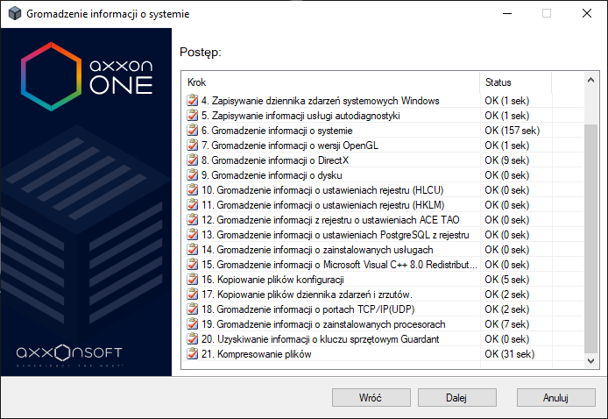Click the icon beside step 20 Guardant

click(x=192, y=338)
